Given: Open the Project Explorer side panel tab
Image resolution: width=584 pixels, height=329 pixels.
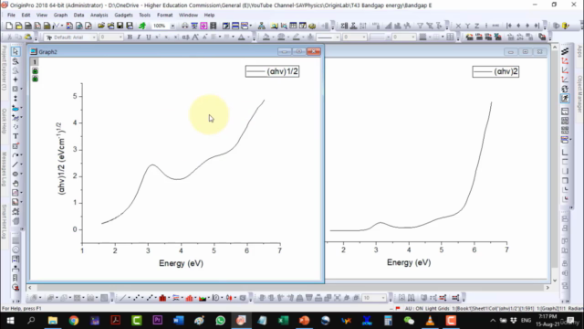Looking at the screenshot, I should [4, 68].
